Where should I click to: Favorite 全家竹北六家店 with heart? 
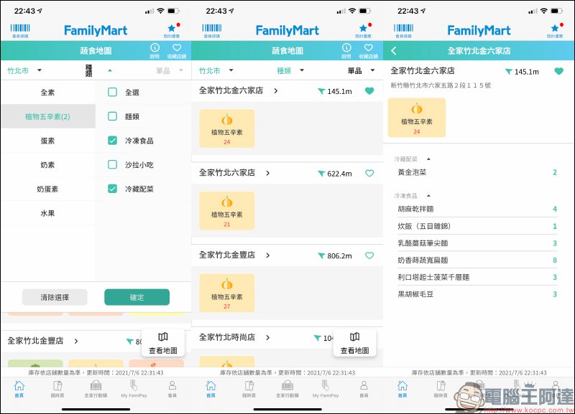369,173
